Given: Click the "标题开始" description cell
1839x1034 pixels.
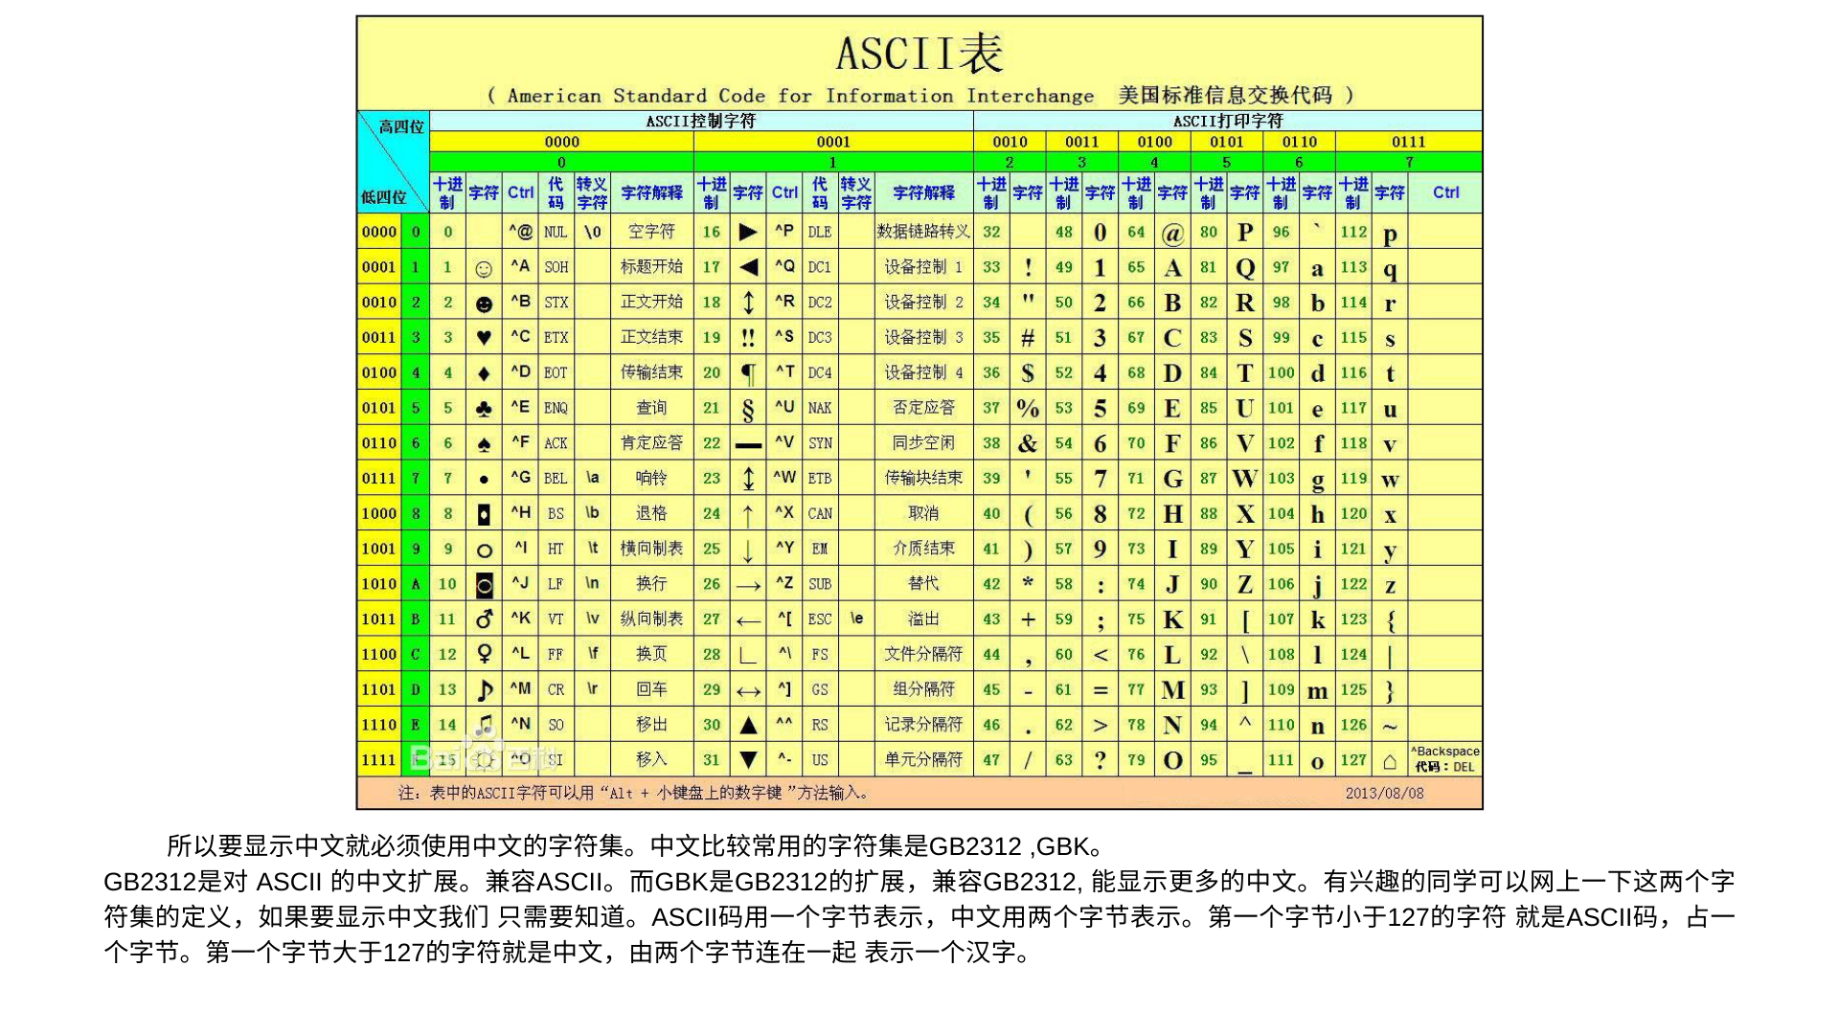Looking at the screenshot, I should pyautogui.click(x=651, y=267).
